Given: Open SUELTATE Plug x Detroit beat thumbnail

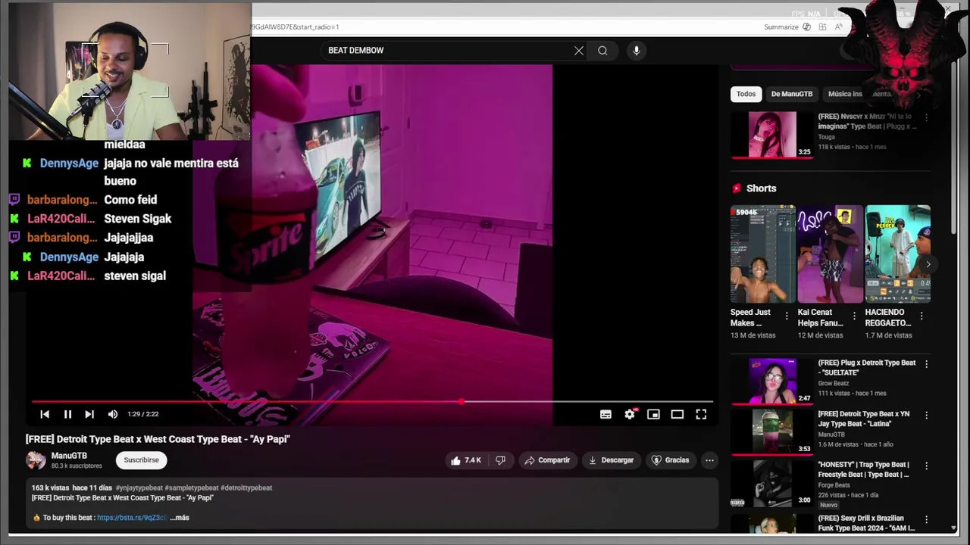Looking at the screenshot, I should [772, 381].
